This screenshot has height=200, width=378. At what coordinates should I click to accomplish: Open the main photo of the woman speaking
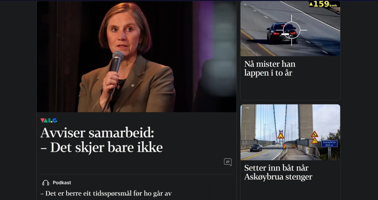136,56
